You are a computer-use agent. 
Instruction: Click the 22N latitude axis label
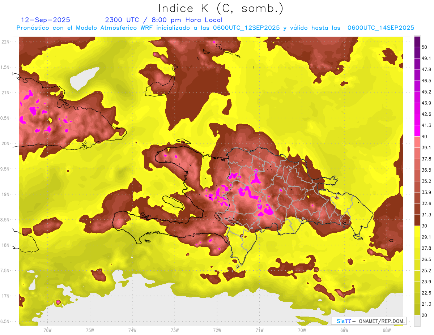coord(5,42)
